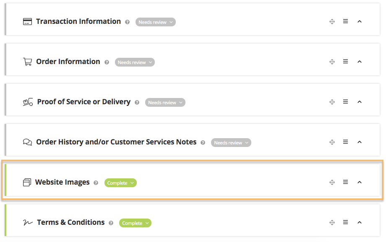This screenshot has width=386, height=242.
Task: Open the hamburger menu for Order History section
Action: coord(345,142)
